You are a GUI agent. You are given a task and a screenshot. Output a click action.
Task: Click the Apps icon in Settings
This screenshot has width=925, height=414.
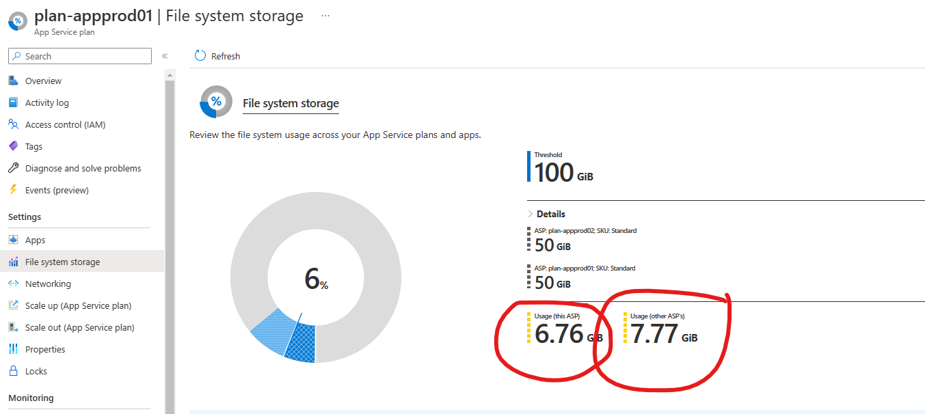[13, 240]
